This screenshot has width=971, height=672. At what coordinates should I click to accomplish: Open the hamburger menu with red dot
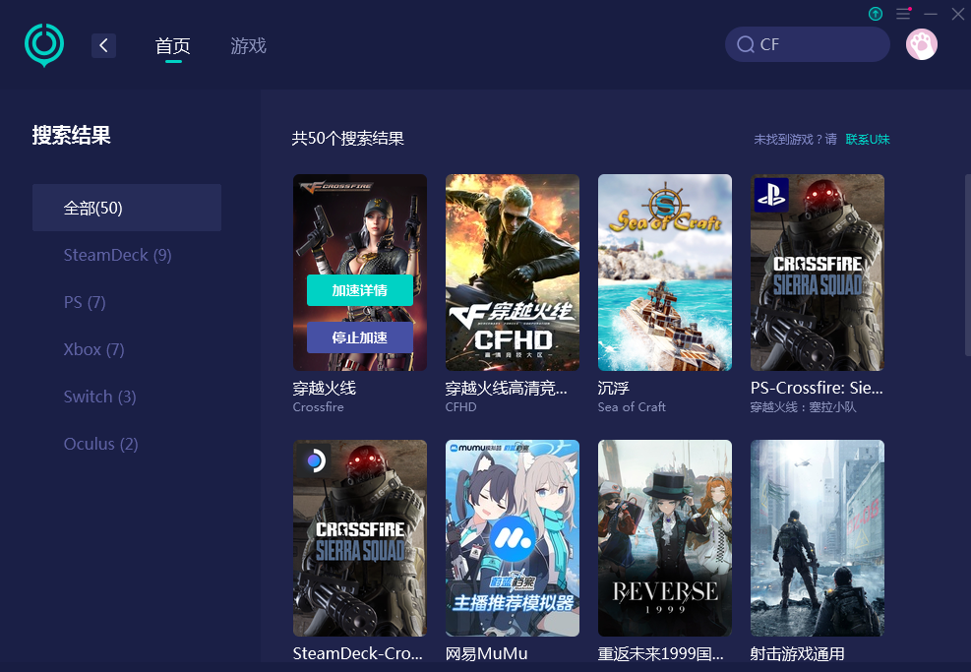pos(903,14)
